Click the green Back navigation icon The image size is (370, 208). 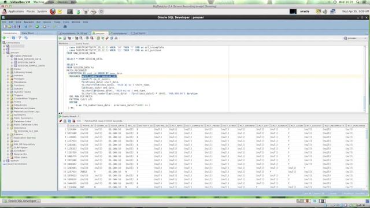[37, 27]
